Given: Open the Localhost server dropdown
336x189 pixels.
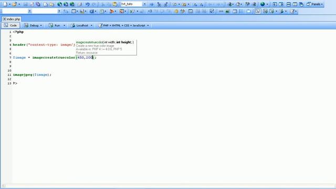Looking at the screenshot, I should click(91, 26).
